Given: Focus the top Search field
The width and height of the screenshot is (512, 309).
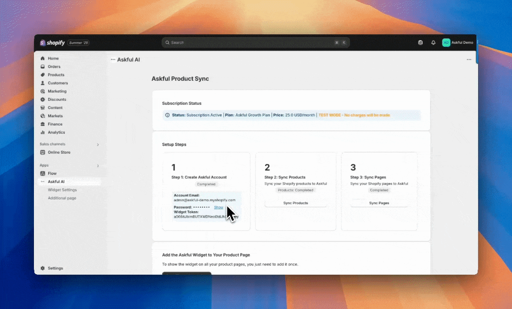Looking at the screenshot, I should (x=256, y=42).
